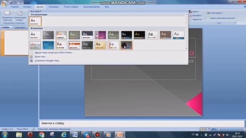This screenshot has width=246, height=138.
Task: Open the Windows Start button
Action: click(5, 135)
